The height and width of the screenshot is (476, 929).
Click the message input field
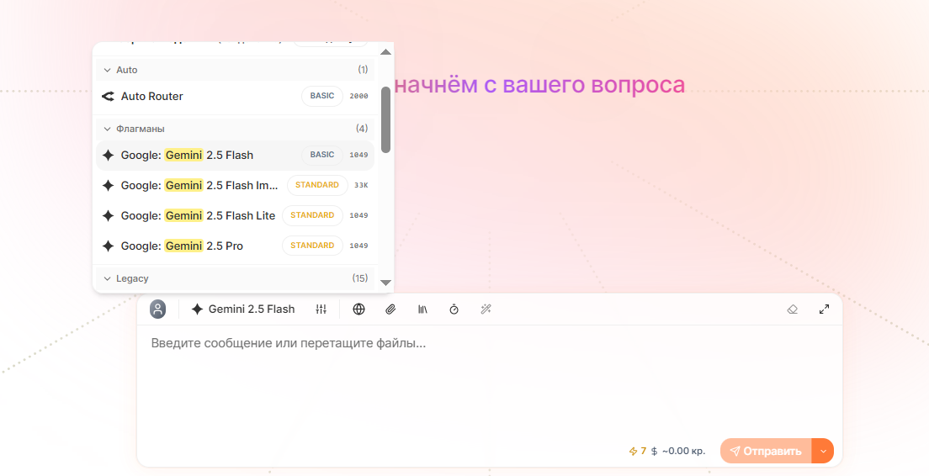(x=490, y=379)
